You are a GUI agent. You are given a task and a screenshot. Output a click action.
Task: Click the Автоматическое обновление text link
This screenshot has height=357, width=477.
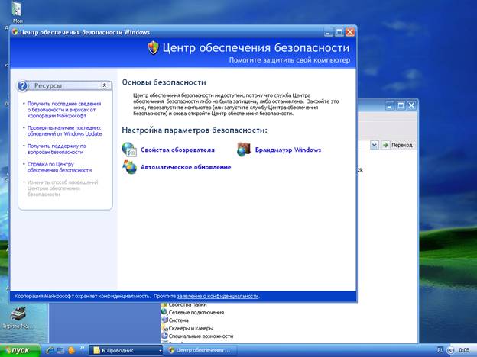click(186, 167)
